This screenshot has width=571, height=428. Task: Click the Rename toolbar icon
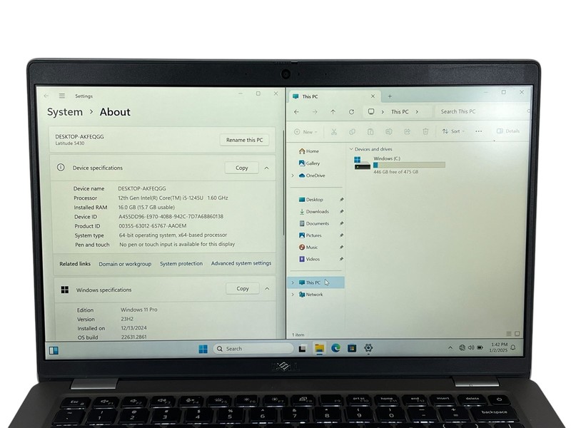pos(388,131)
